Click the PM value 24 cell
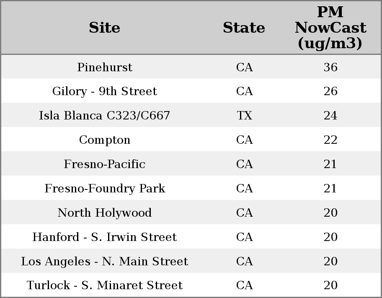 coord(330,116)
